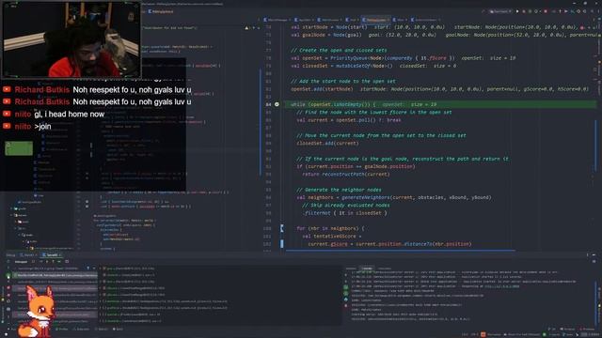Click distanceTo call on the tentativeGScore line

coord(418,244)
